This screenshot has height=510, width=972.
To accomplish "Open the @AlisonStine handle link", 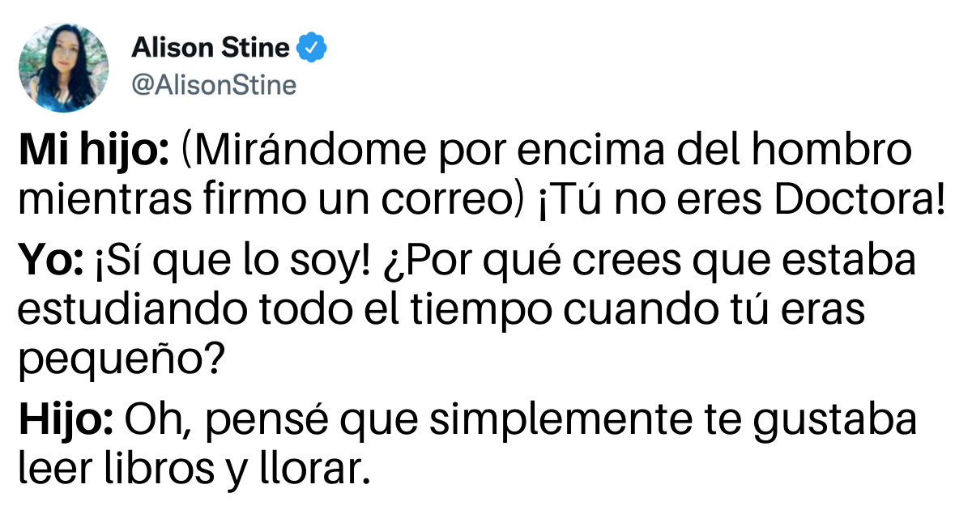I will tap(214, 85).
